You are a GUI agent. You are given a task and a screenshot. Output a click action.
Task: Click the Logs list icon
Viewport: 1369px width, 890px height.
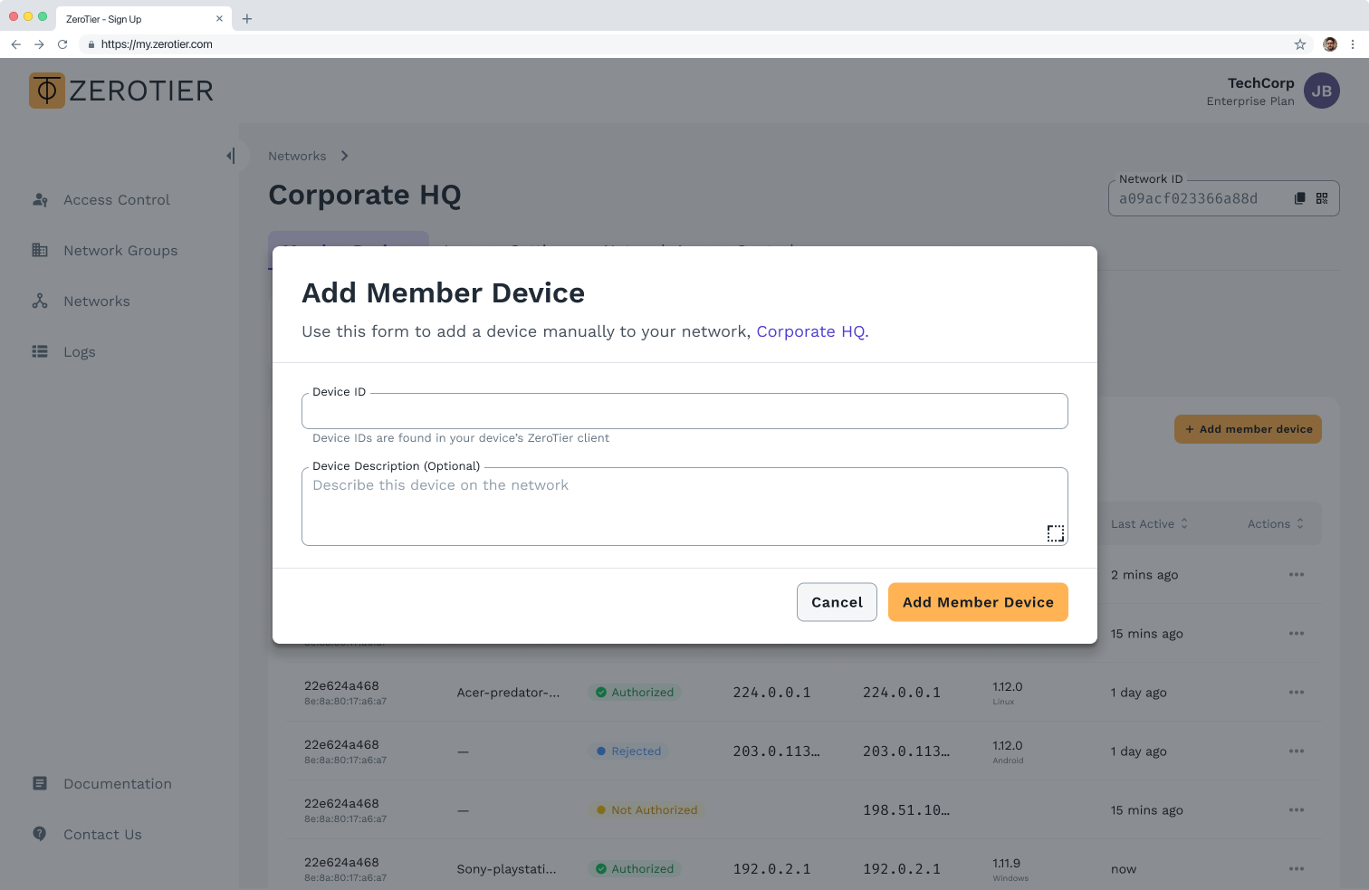tap(40, 351)
